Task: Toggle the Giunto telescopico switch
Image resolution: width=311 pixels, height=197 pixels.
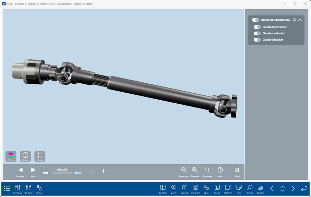Action: (x=257, y=27)
